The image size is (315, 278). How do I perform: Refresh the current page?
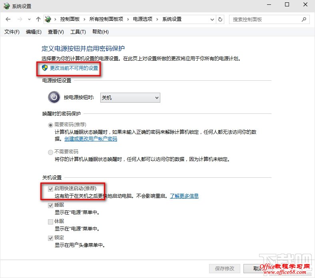[220, 19]
